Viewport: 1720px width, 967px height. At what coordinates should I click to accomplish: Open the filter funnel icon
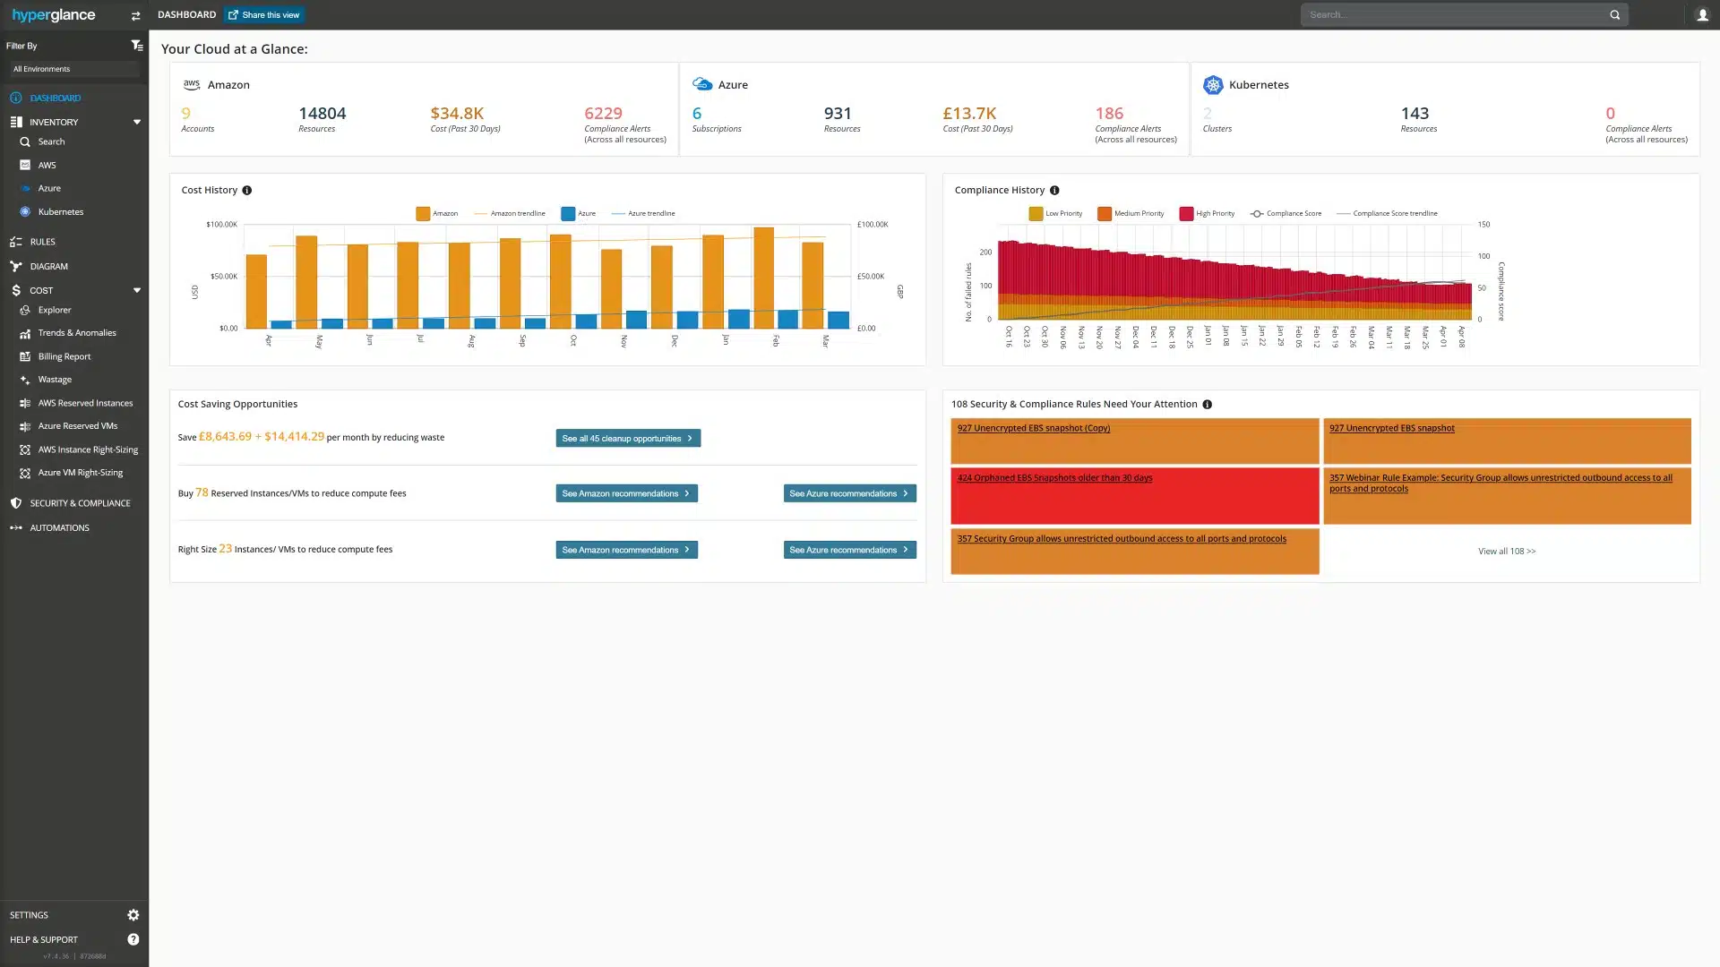click(x=136, y=45)
